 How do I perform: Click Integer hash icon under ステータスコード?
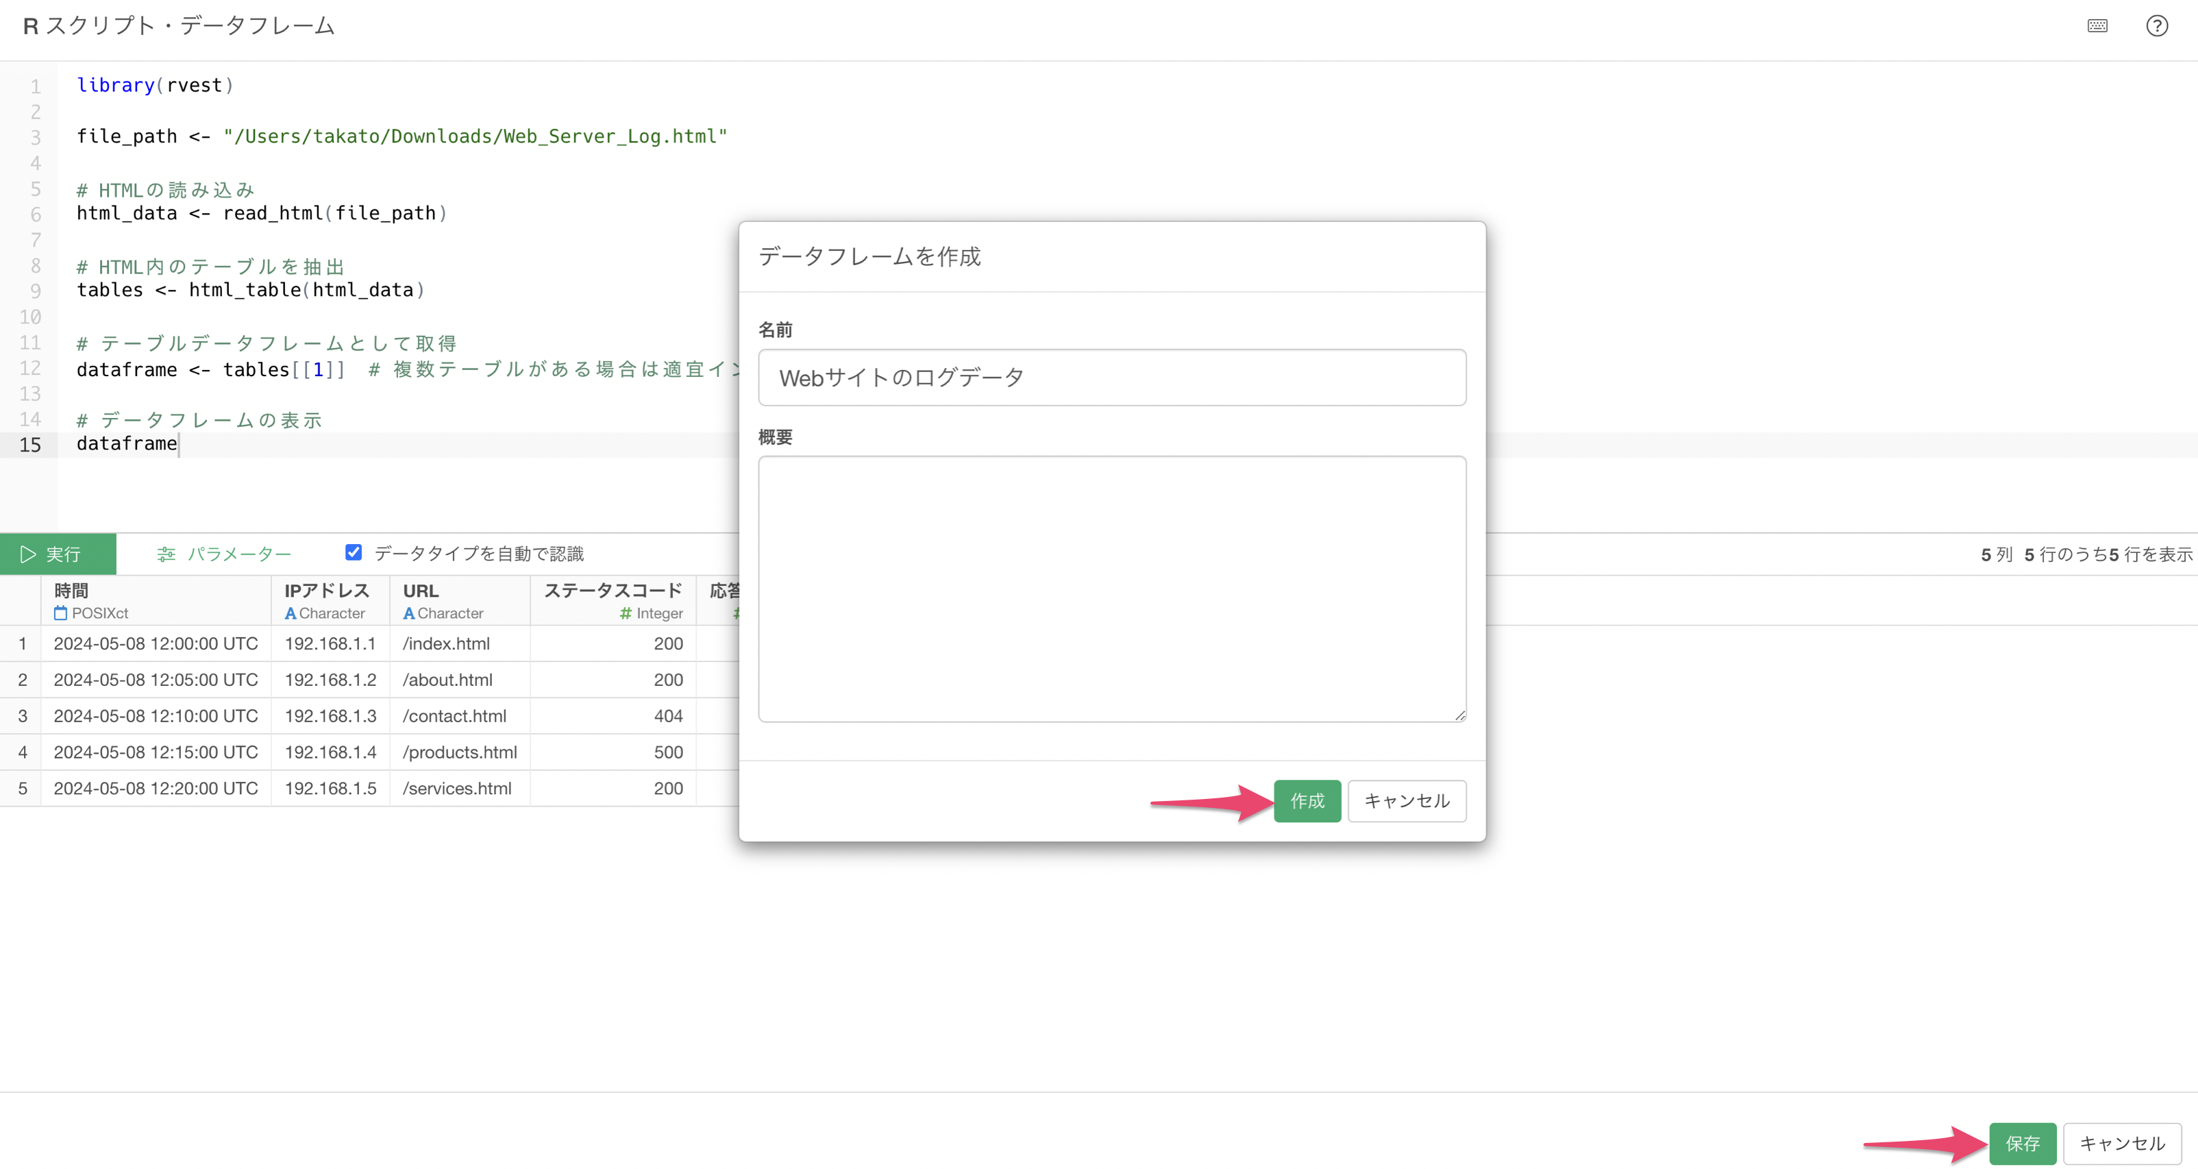626,613
